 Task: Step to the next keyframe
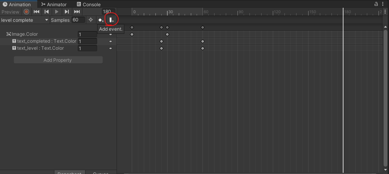point(67,12)
